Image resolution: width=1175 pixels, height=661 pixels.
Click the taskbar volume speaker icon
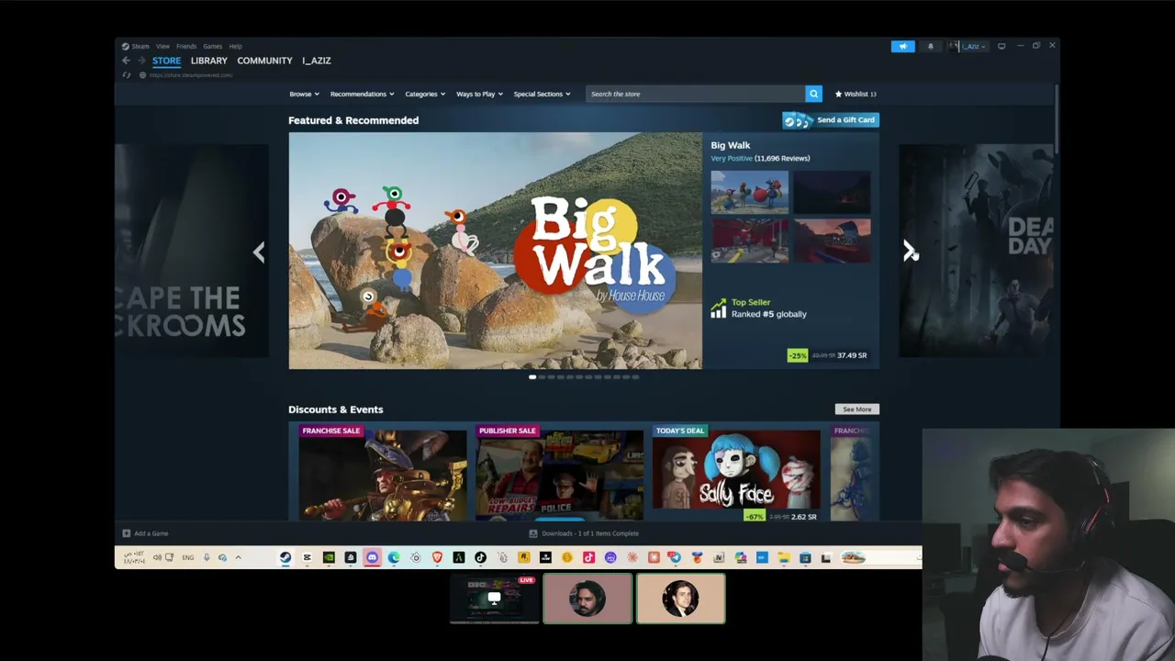pyautogui.click(x=157, y=557)
